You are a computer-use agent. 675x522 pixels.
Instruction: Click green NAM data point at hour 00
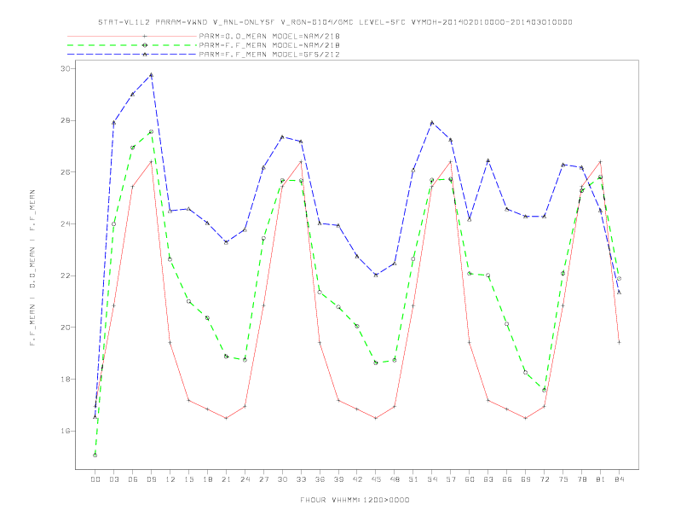point(95,455)
